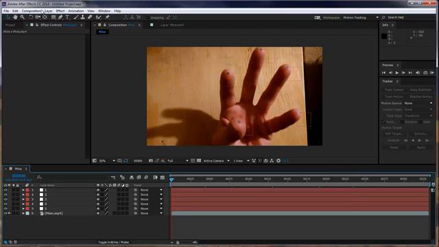
Task: Open the Edit menu
Action: [x=15, y=11]
